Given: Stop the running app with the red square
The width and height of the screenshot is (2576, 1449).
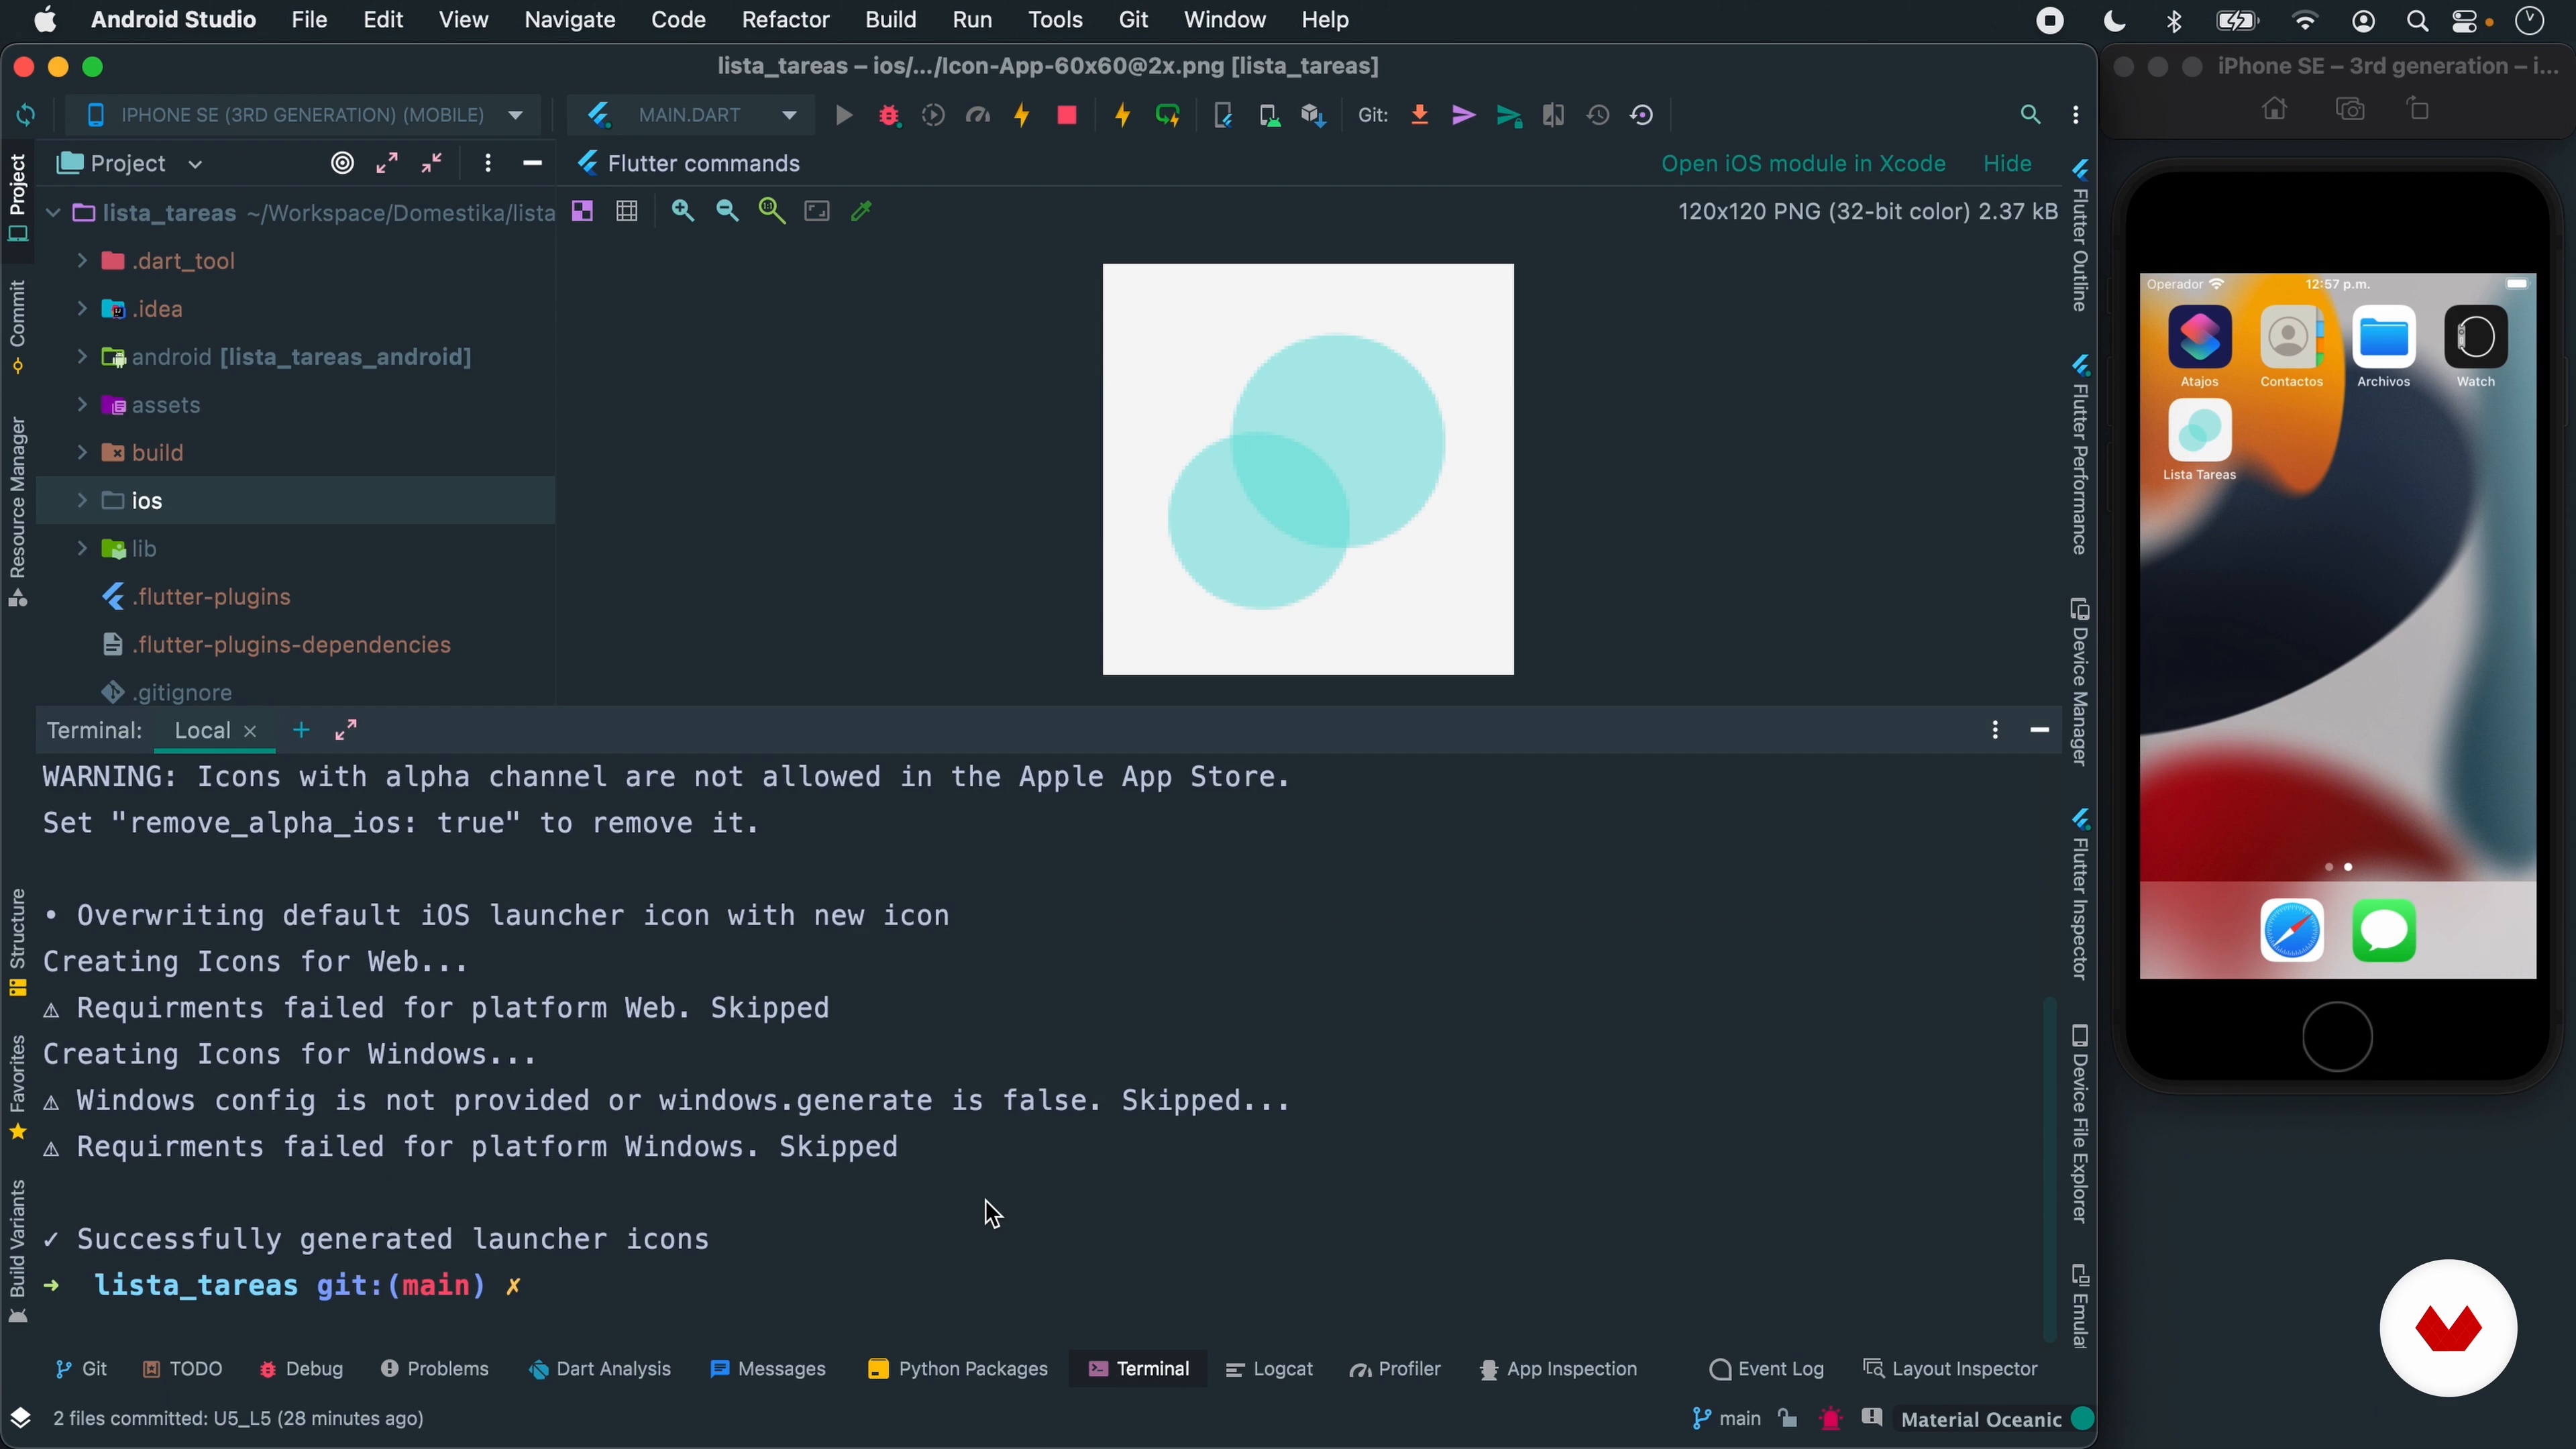Looking at the screenshot, I should pyautogui.click(x=1067, y=115).
